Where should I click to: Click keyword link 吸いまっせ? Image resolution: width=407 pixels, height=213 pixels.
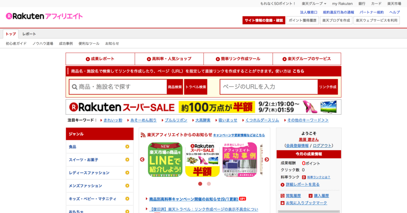(x=228, y=120)
